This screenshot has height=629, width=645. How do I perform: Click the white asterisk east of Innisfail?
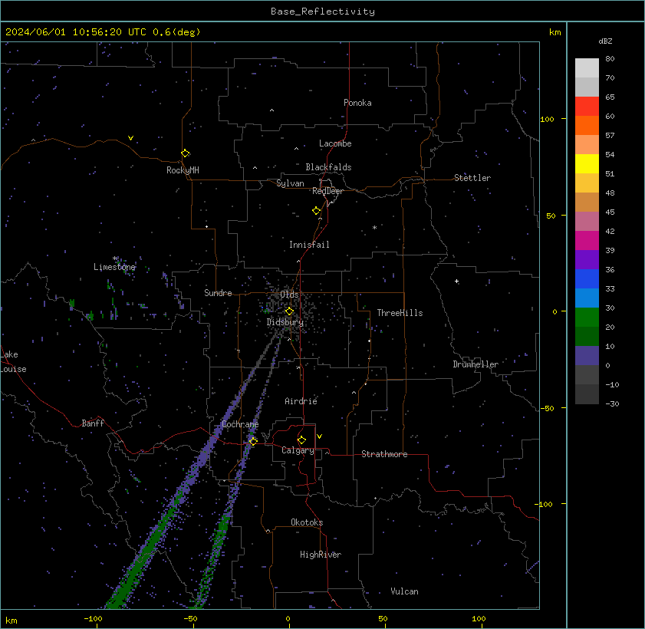[374, 228]
